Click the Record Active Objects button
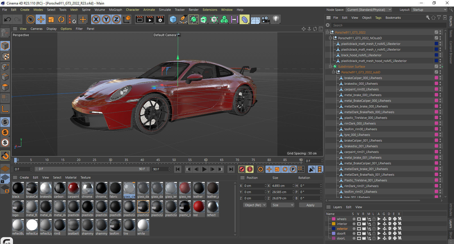454x244 pixels. tap(242, 169)
